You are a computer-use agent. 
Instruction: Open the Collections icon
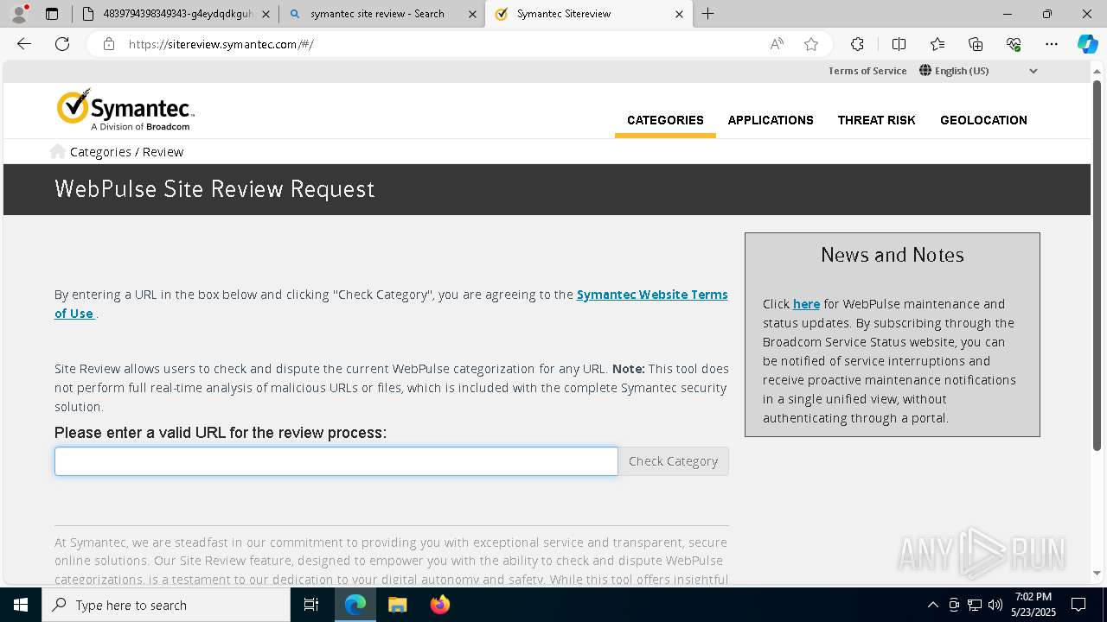[x=976, y=44]
